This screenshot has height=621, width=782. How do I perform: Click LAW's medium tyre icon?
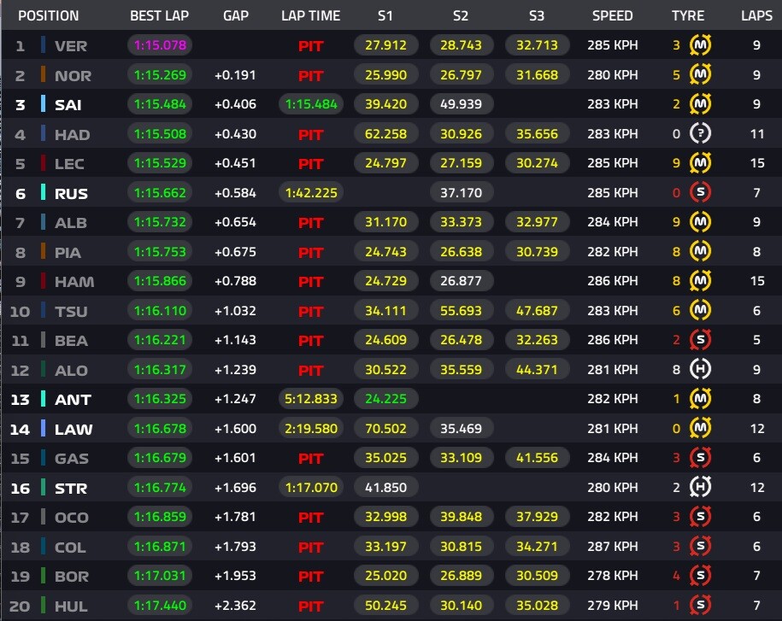click(x=700, y=428)
